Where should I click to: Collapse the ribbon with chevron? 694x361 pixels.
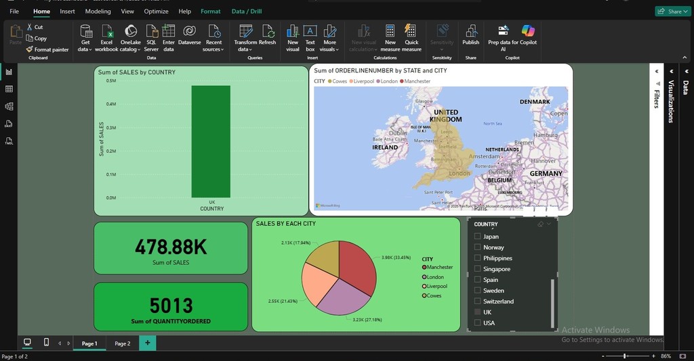(685, 57)
